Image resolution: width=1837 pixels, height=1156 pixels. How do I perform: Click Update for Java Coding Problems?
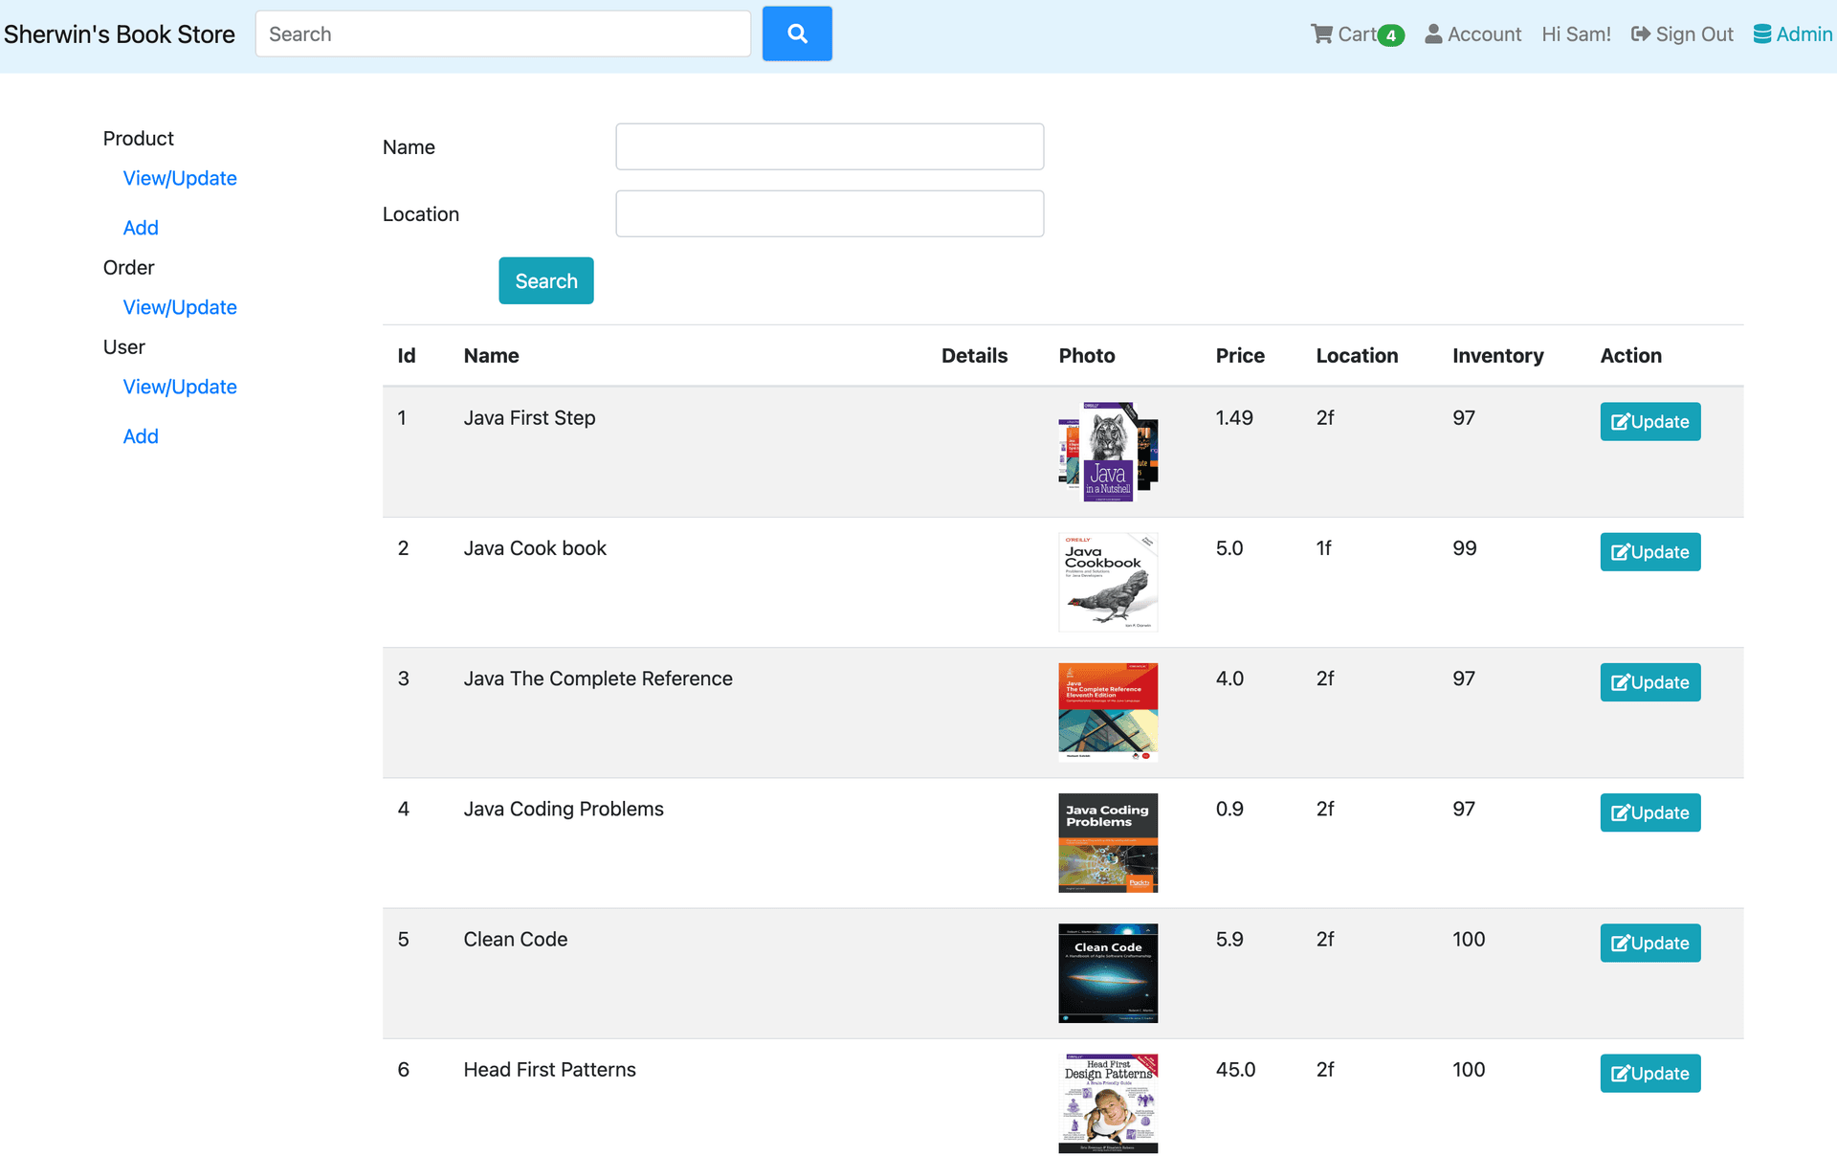1649,813
